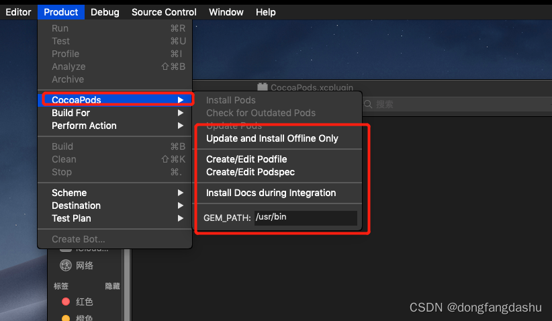Image resolution: width=552 pixels, height=321 pixels.
Task: Toggle Install Docs during Integration
Action: [x=277, y=193]
